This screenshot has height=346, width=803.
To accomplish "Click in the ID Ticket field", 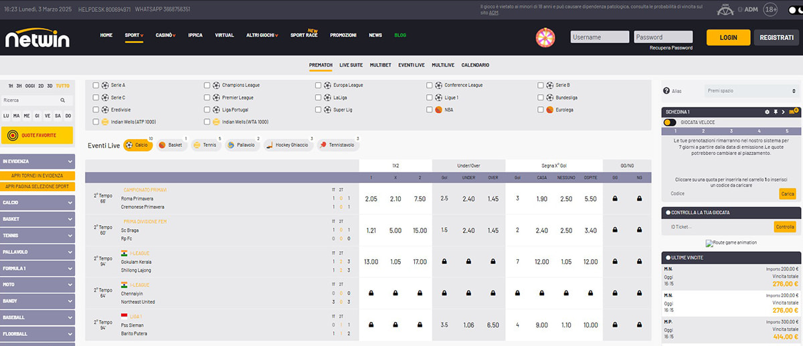I will pyautogui.click(x=719, y=226).
